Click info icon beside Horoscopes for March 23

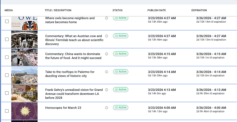(x=106, y=108)
